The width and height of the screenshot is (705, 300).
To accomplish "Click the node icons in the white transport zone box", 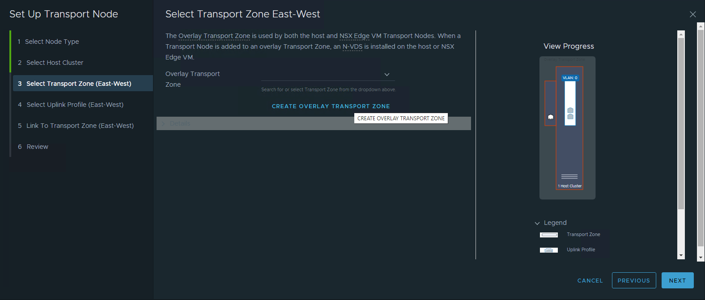I will tap(570, 114).
